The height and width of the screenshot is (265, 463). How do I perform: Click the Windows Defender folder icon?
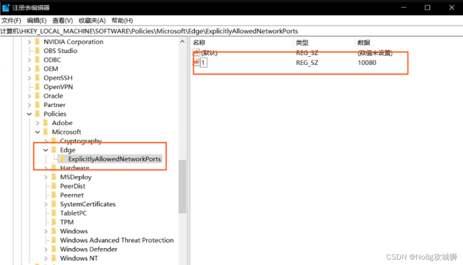pos(54,249)
